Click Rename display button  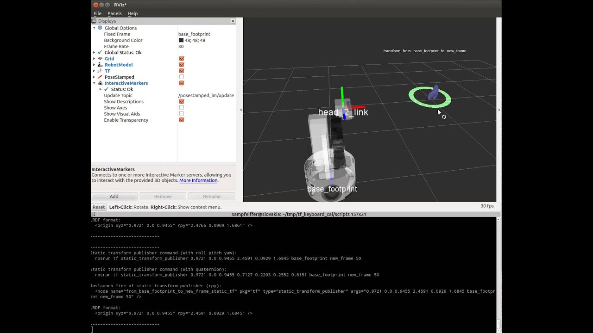[x=212, y=197]
